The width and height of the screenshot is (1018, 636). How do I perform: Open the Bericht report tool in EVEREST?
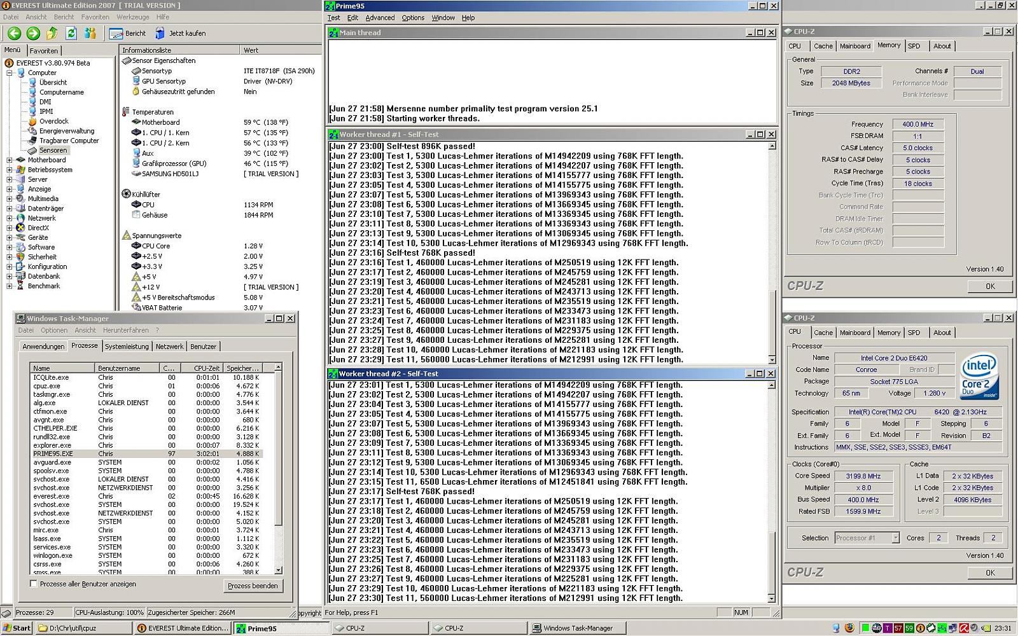click(x=128, y=34)
